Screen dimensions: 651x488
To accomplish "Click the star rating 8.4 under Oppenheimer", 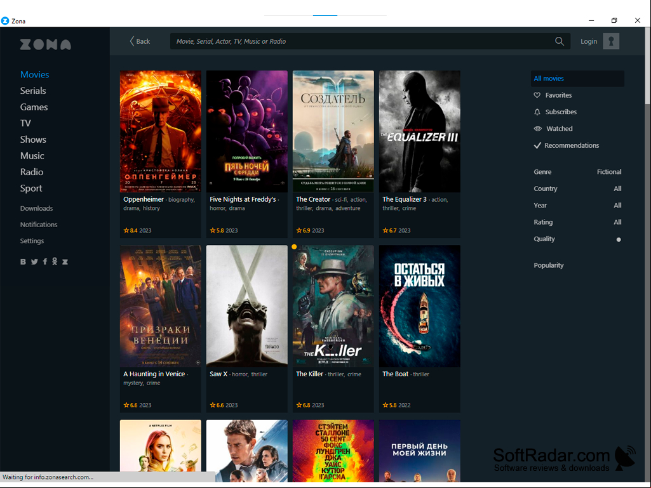I will [x=130, y=230].
